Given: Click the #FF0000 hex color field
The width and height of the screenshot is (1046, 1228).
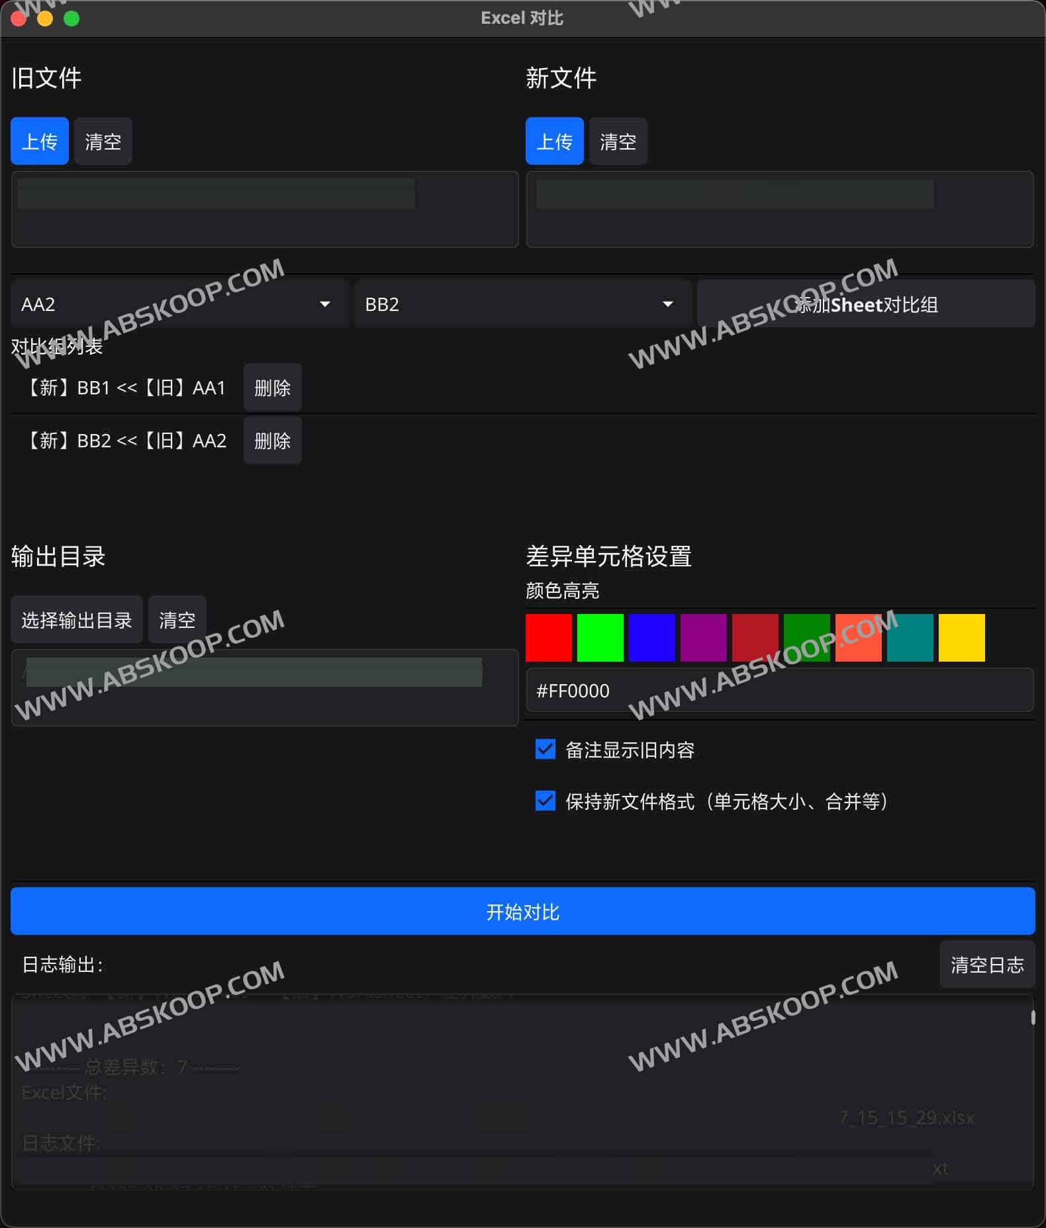Looking at the screenshot, I should point(779,691).
